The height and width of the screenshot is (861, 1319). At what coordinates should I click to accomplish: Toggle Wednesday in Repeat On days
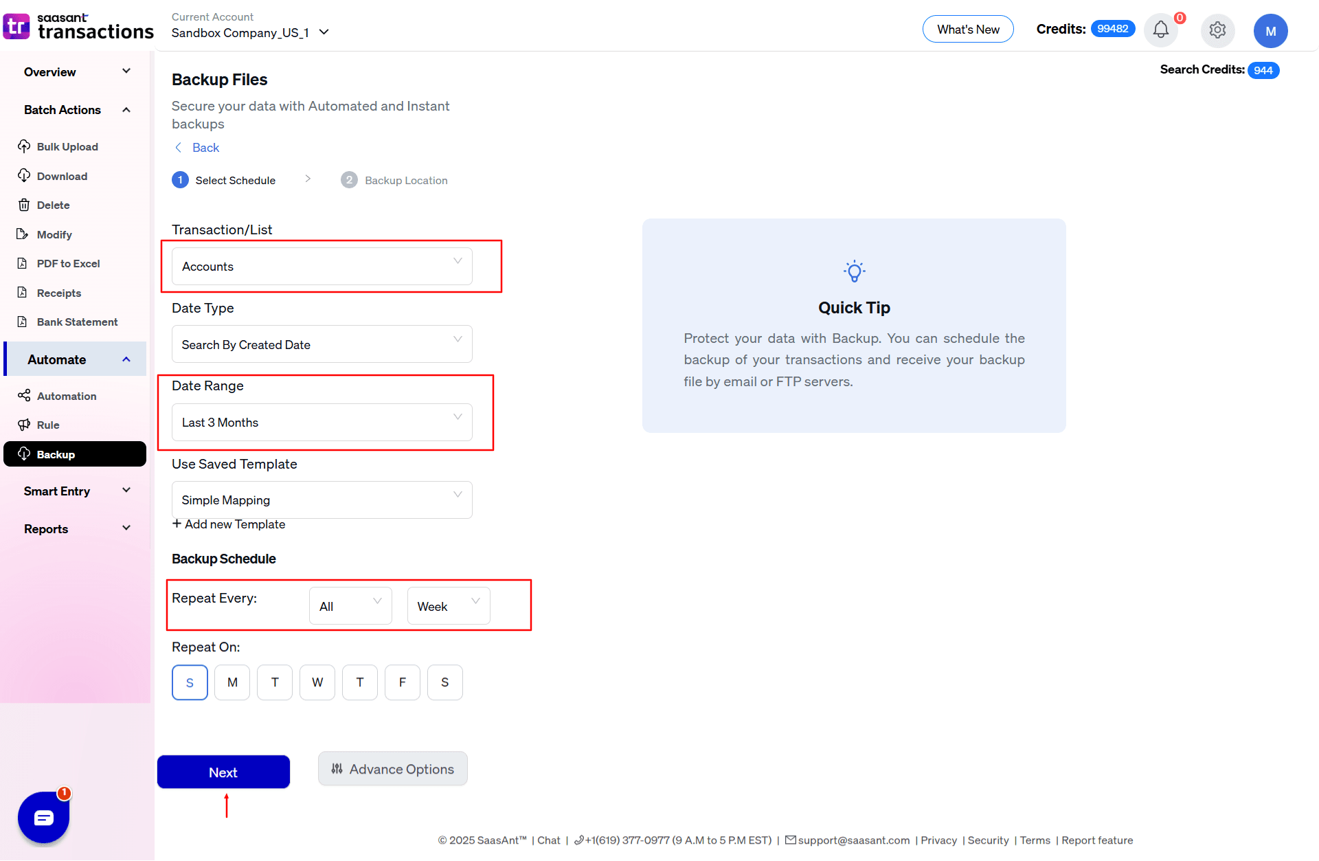[317, 682]
